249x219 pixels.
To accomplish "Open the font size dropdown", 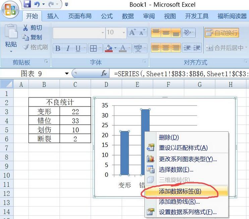I will [x=124, y=33].
